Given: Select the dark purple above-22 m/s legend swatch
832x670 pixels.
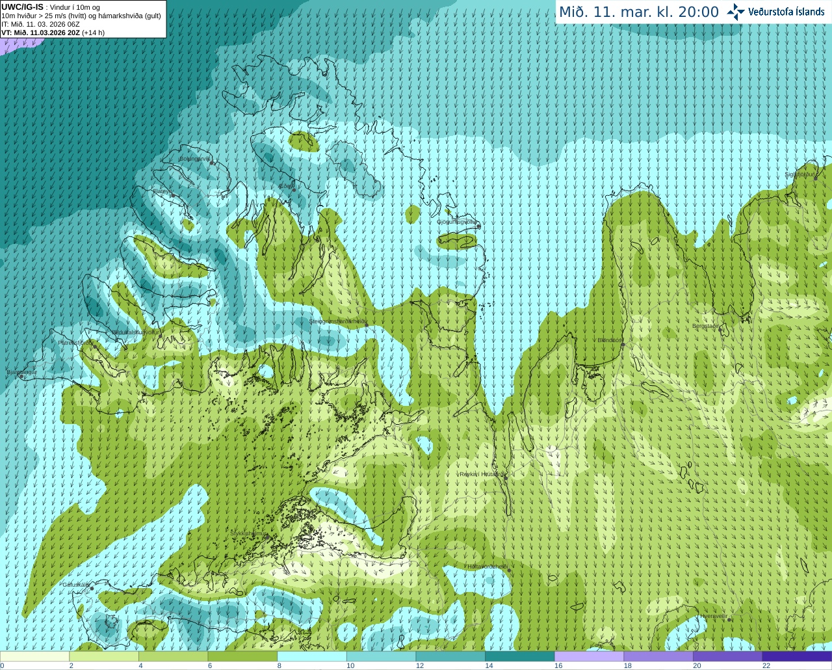Looking at the screenshot, I should click(x=797, y=656).
